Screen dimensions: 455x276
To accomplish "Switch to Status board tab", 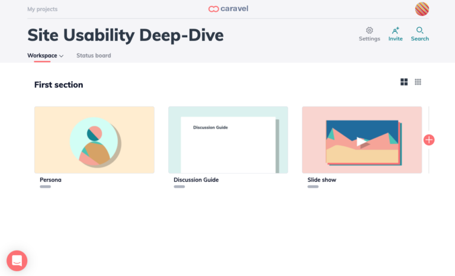I will click(94, 56).
